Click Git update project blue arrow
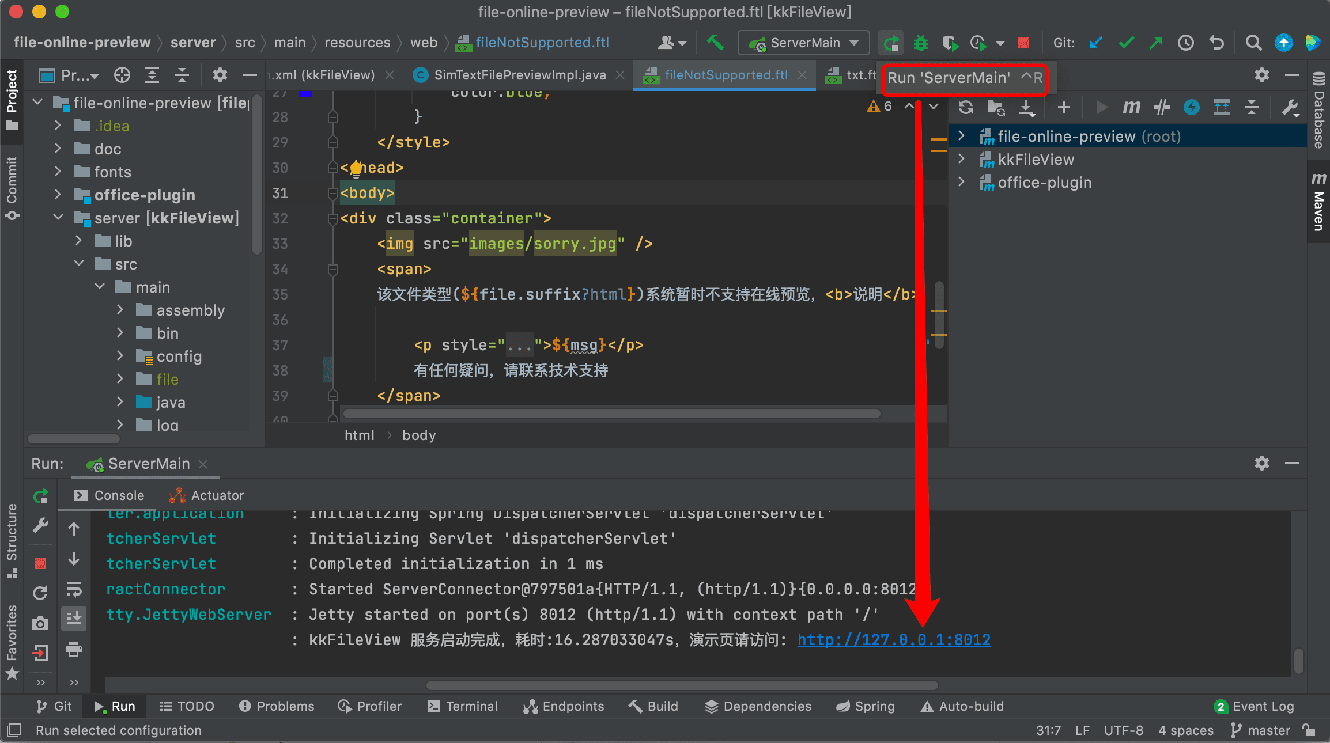The height and width of the screenshot is (743, 1330). coord(1096,43)
